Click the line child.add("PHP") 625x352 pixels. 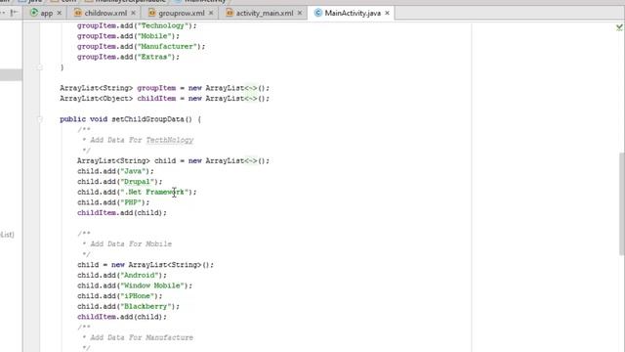pyautogui.click(x=113, y=202)
